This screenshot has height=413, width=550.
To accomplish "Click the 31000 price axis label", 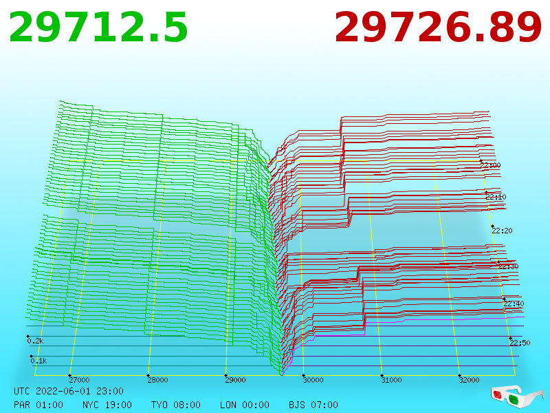I will coord(391,380).
